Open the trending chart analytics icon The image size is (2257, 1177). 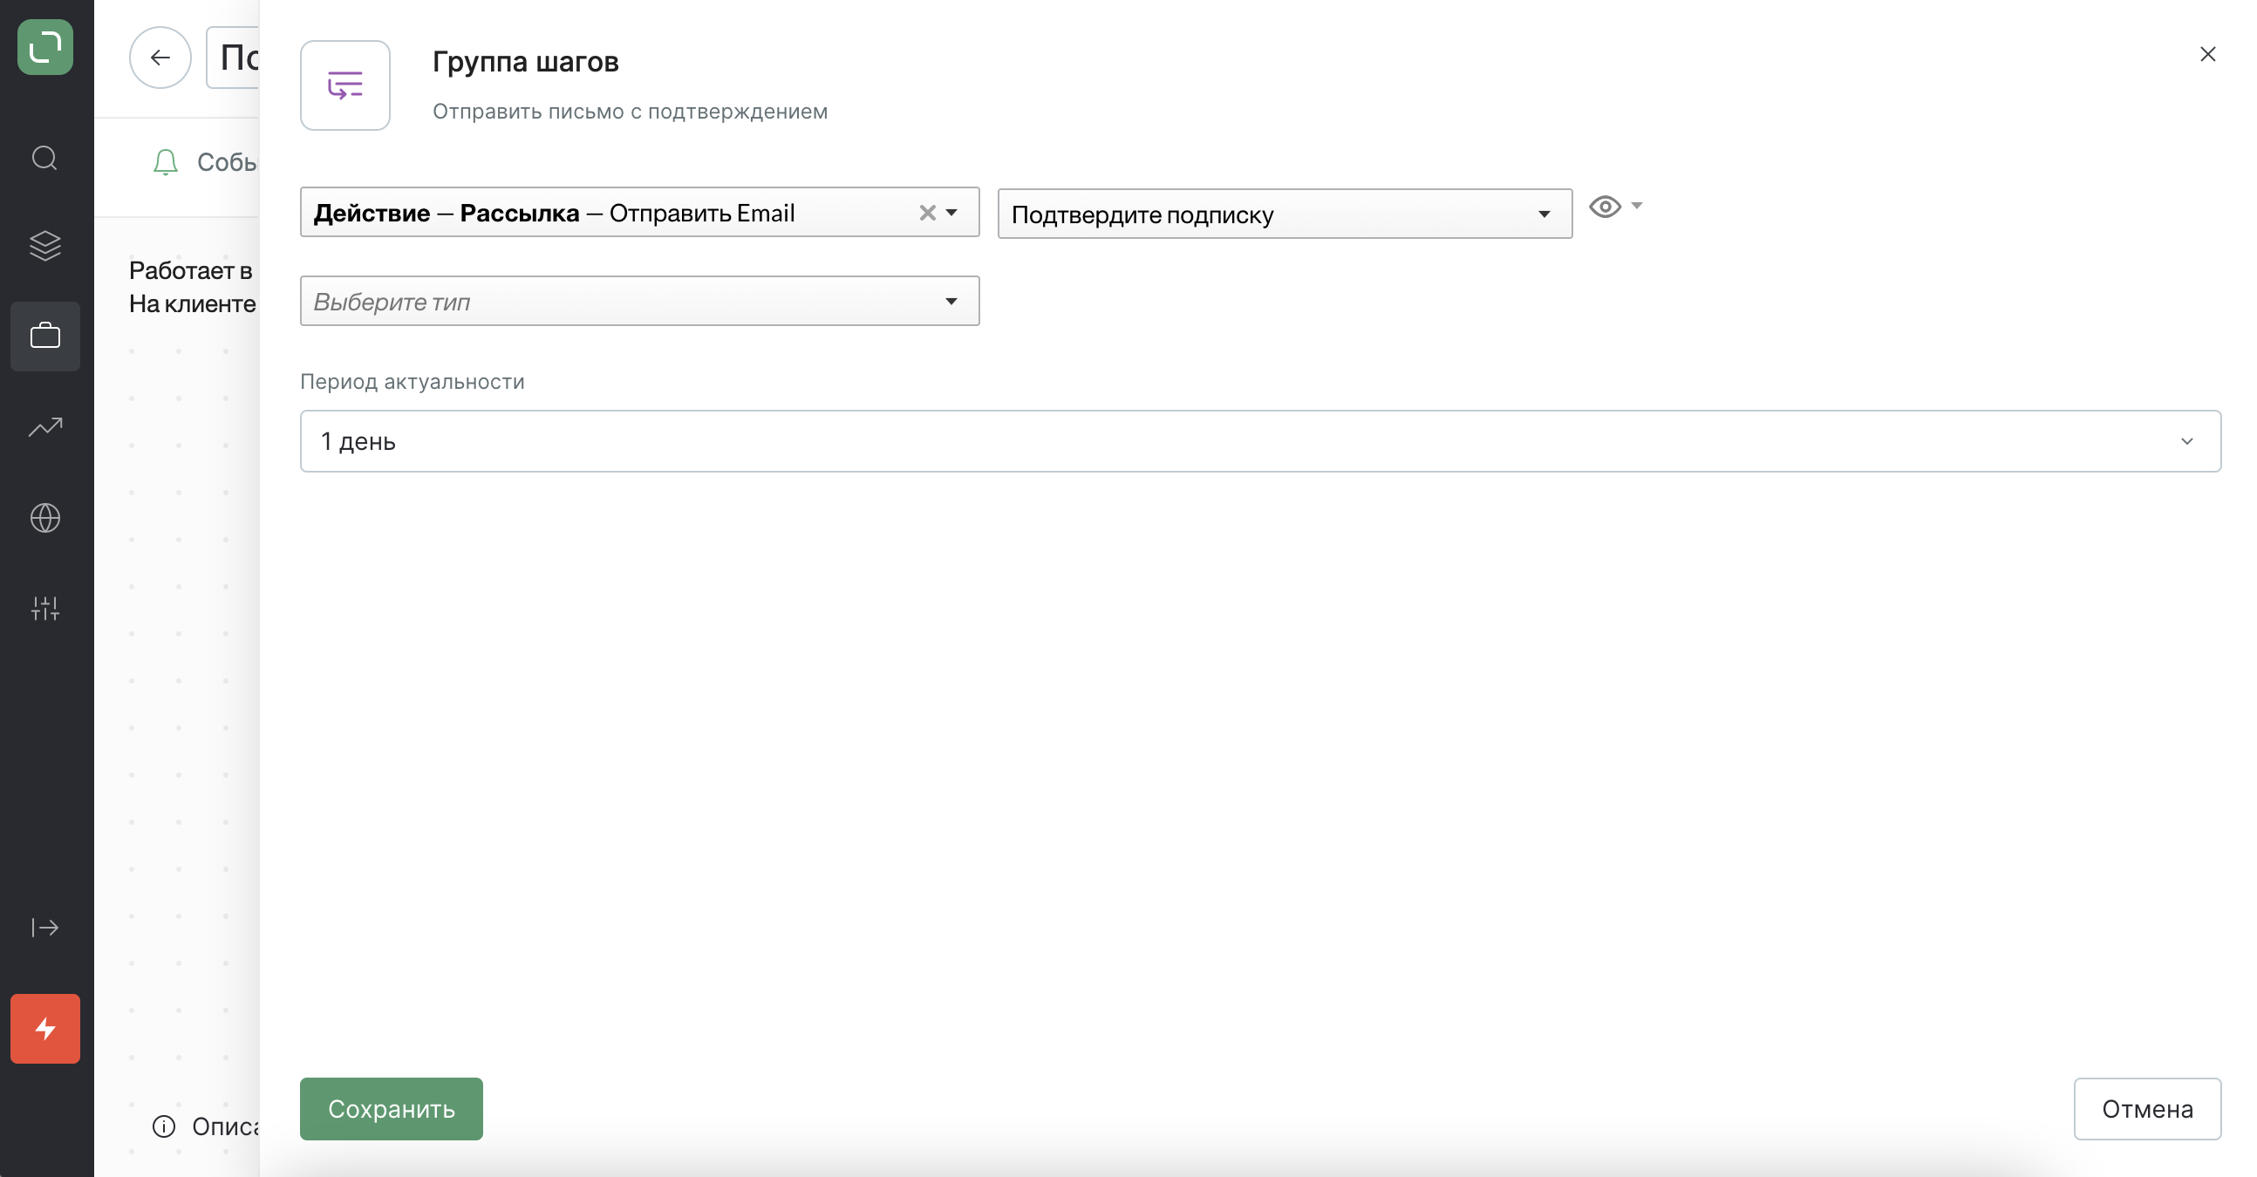[x=44, y=426]
